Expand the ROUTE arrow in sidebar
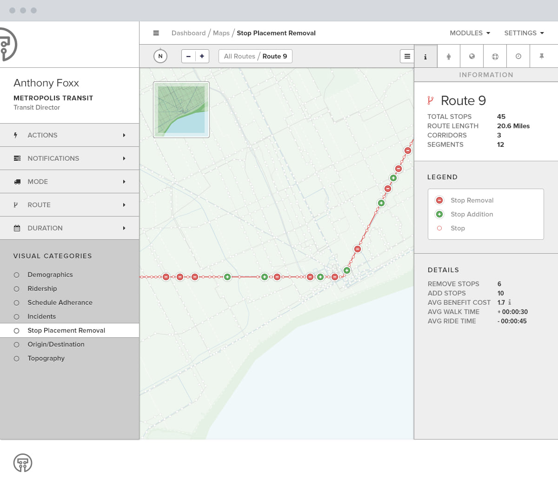 pos(124,205)
